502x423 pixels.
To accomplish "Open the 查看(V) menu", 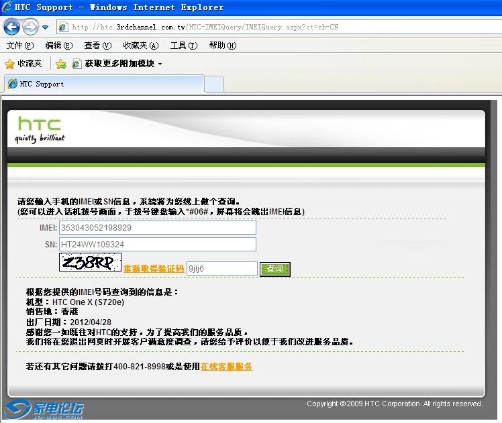I will tap(97, 46).
